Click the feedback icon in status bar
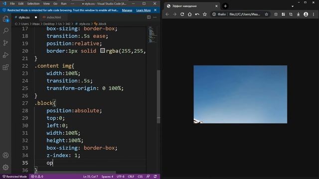Viewport: 319px width, 179px height. click(148, 177)
